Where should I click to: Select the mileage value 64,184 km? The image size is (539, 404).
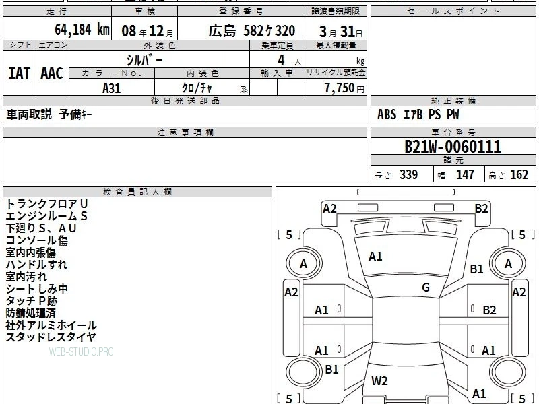click(82, 30)
